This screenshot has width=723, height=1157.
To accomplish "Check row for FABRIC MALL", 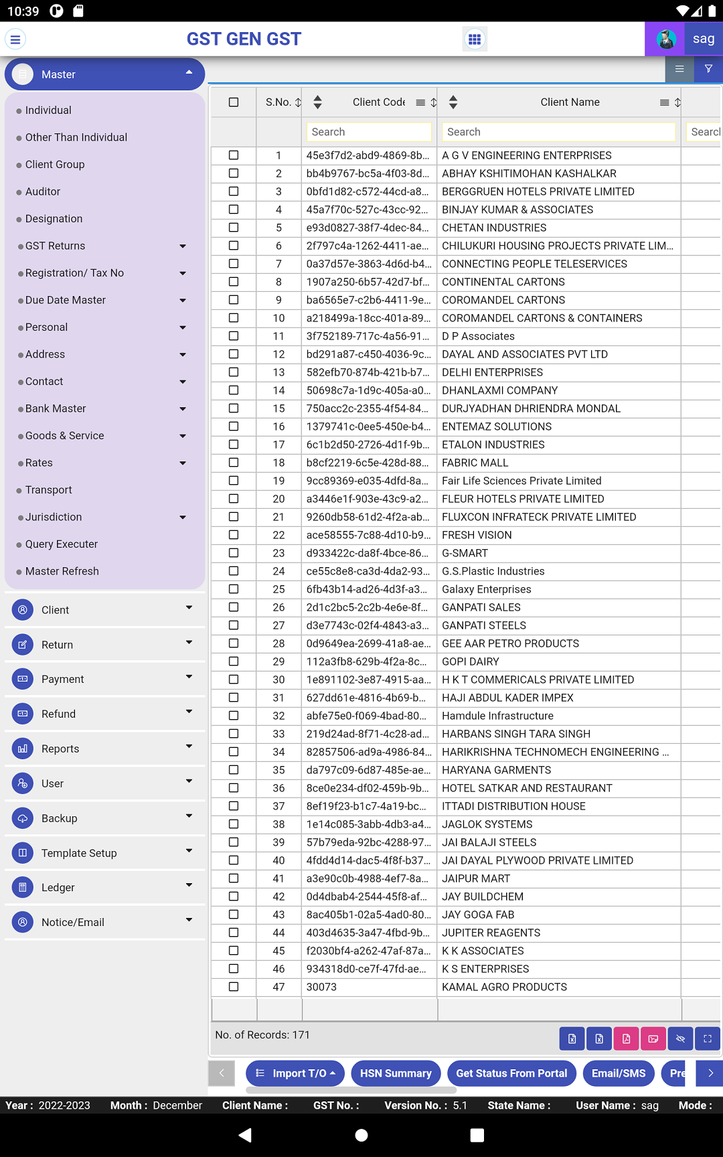I will click(234, 463).
